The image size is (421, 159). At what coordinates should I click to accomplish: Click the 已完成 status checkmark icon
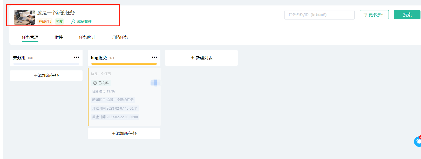95,83
